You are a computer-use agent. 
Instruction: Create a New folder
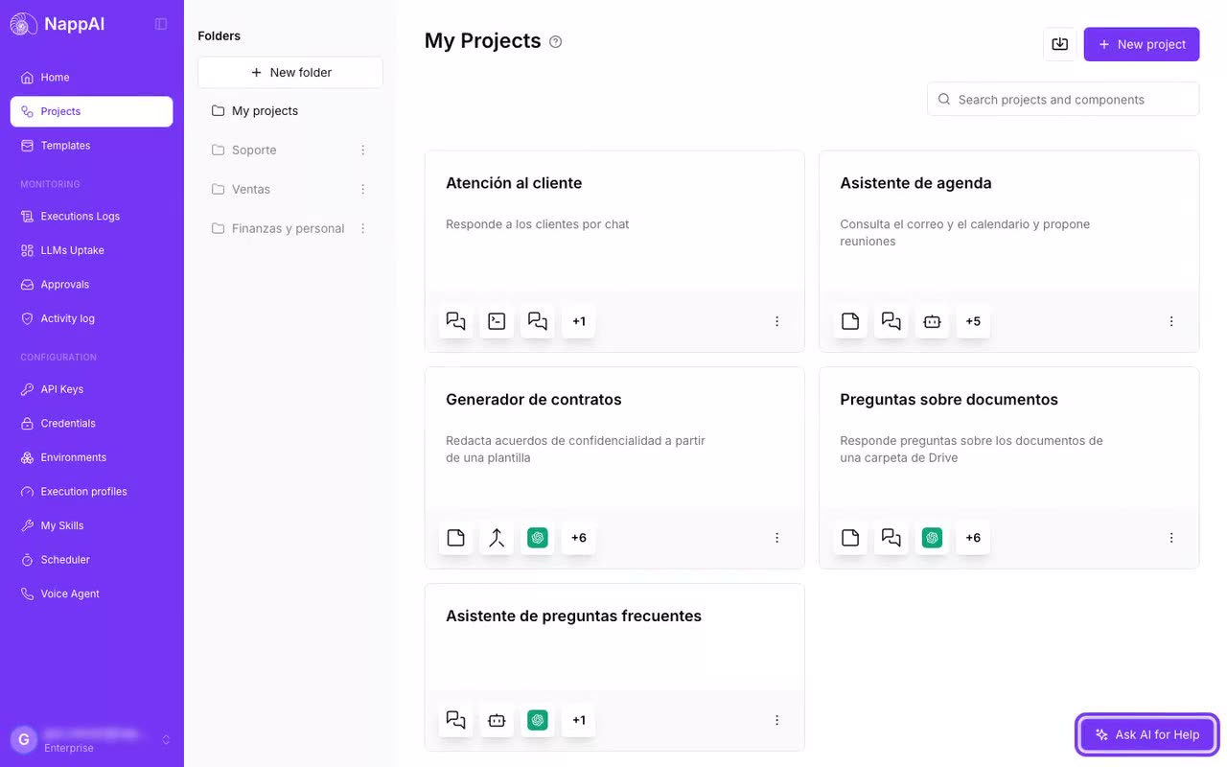pos(290,73)
